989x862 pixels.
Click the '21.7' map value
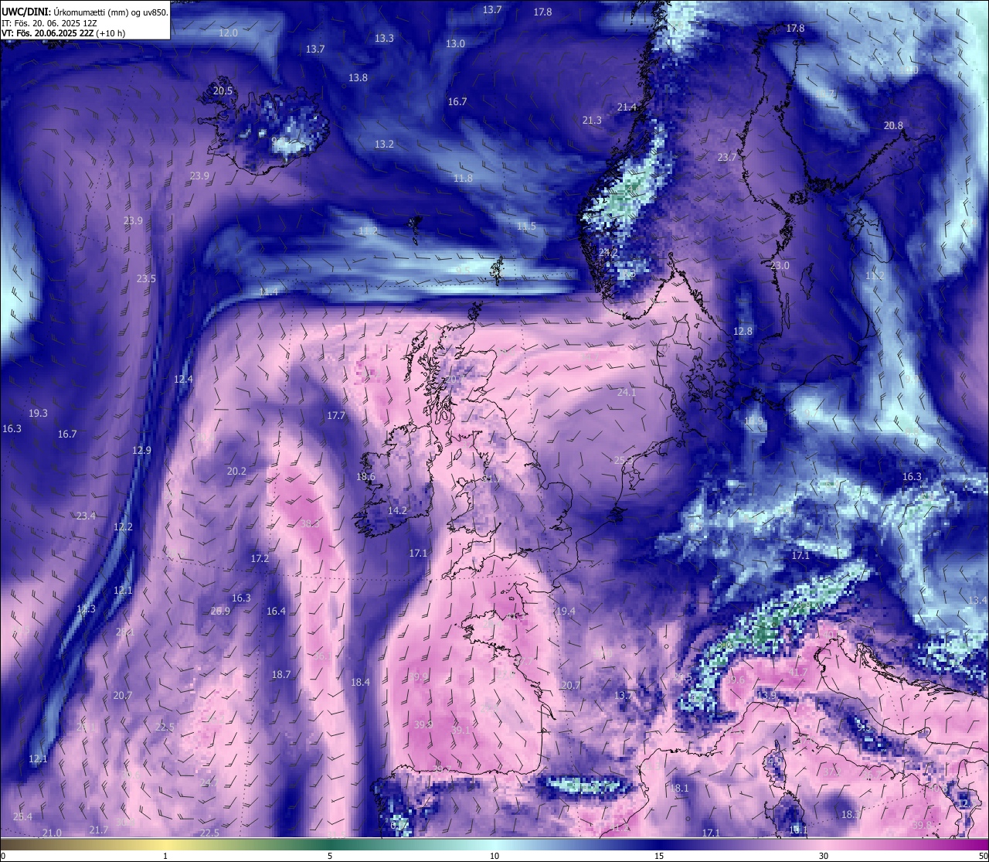99,830
